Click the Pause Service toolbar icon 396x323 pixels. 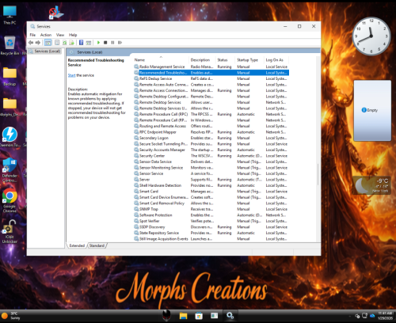pyautogui.click(x=112, y=43)
